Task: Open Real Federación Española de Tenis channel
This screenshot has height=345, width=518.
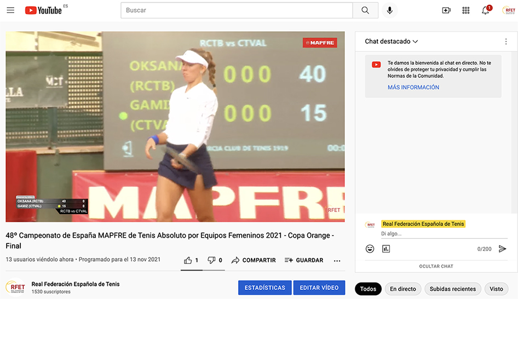Action: (x=76, y=284)
